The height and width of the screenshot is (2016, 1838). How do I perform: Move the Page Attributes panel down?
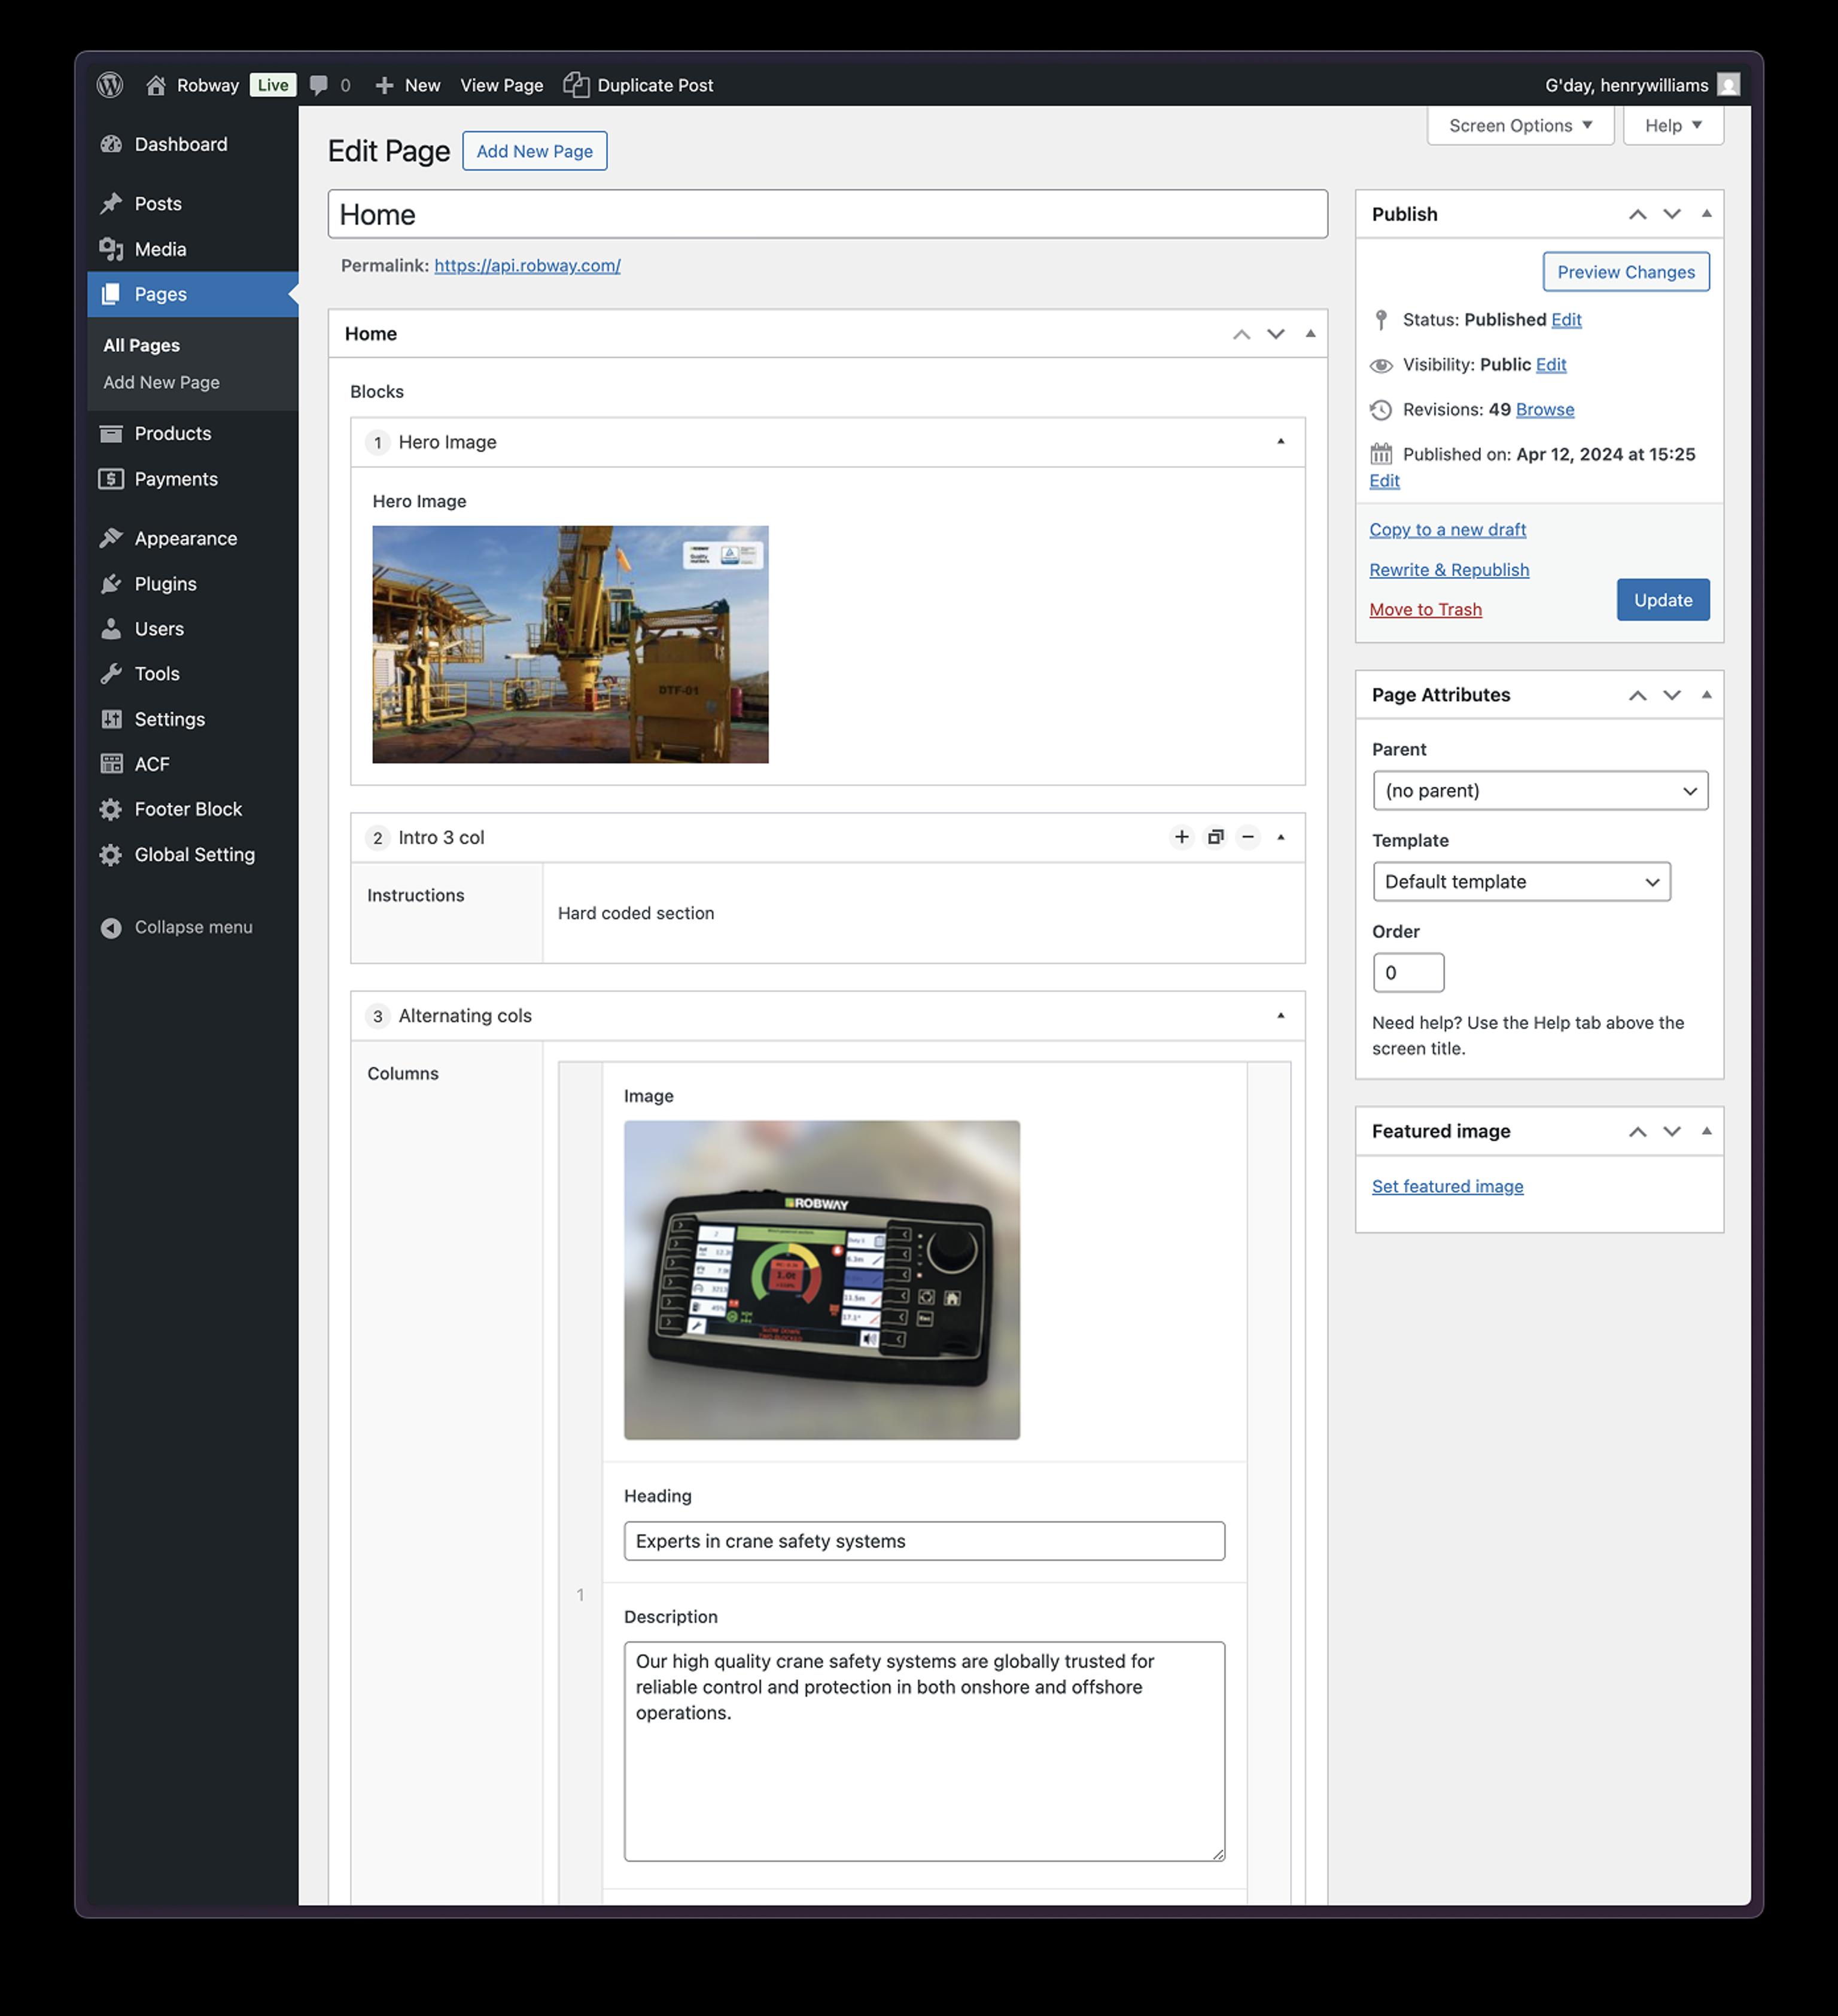(1671, 695)
